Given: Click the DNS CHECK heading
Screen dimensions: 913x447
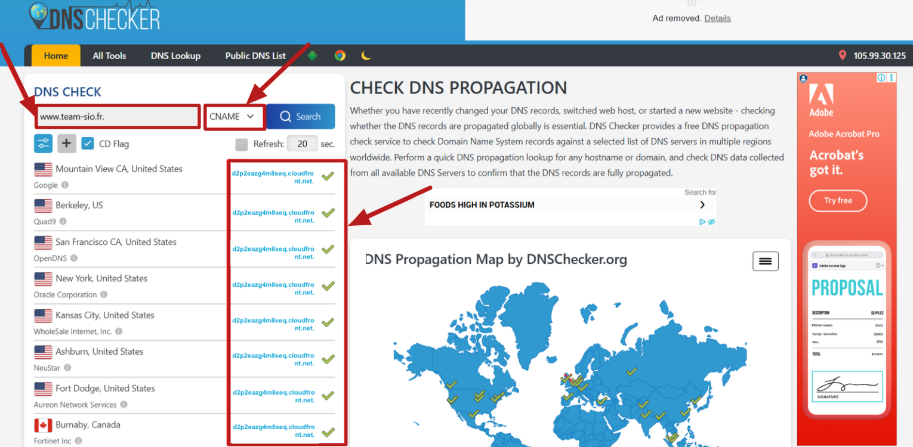Looking at the screenshot, I should (x=68, y=92).
